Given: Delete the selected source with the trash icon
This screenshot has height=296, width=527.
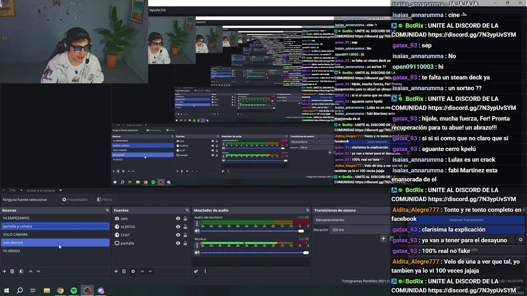Looking at the screenshot, I should pyautogui.click(x=124, y=271).
